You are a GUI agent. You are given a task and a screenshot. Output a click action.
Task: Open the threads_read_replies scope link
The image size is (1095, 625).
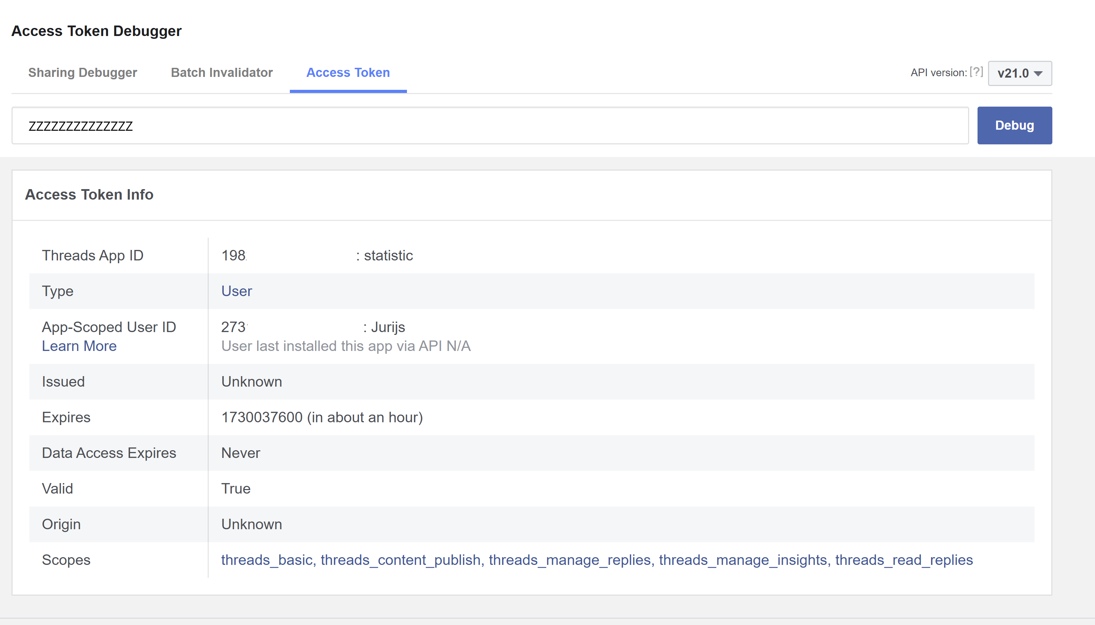click(x=904, y=560)
